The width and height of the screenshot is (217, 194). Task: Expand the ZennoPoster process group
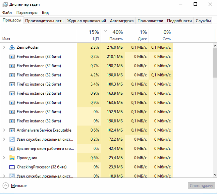[4, 47]
